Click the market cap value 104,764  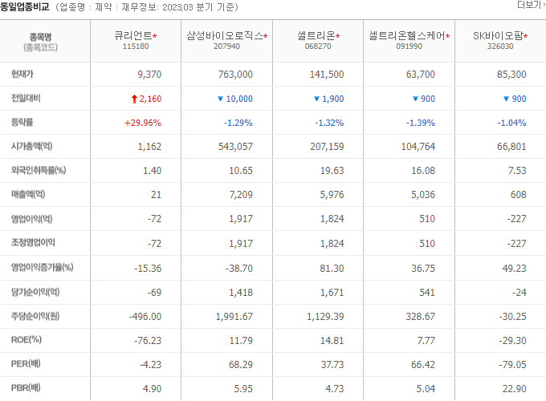418,147
